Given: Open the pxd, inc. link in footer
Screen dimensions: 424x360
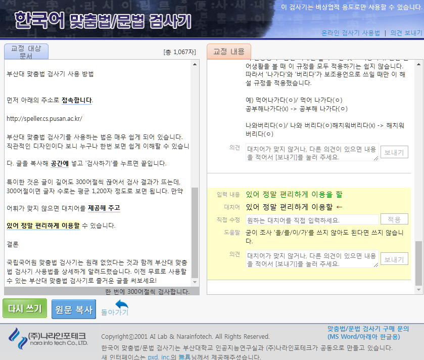Looking at the screenshot, I should tap(159, 357).
